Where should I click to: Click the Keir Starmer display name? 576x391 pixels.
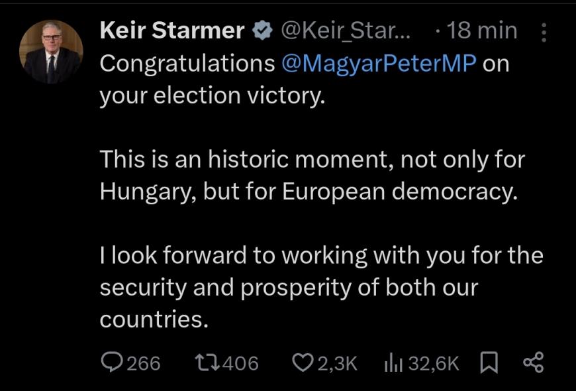pyautogui.click(x=172, y=30)
